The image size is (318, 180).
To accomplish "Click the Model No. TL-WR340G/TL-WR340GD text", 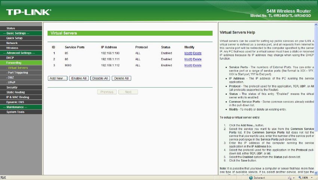I will (x=281, y=16).
